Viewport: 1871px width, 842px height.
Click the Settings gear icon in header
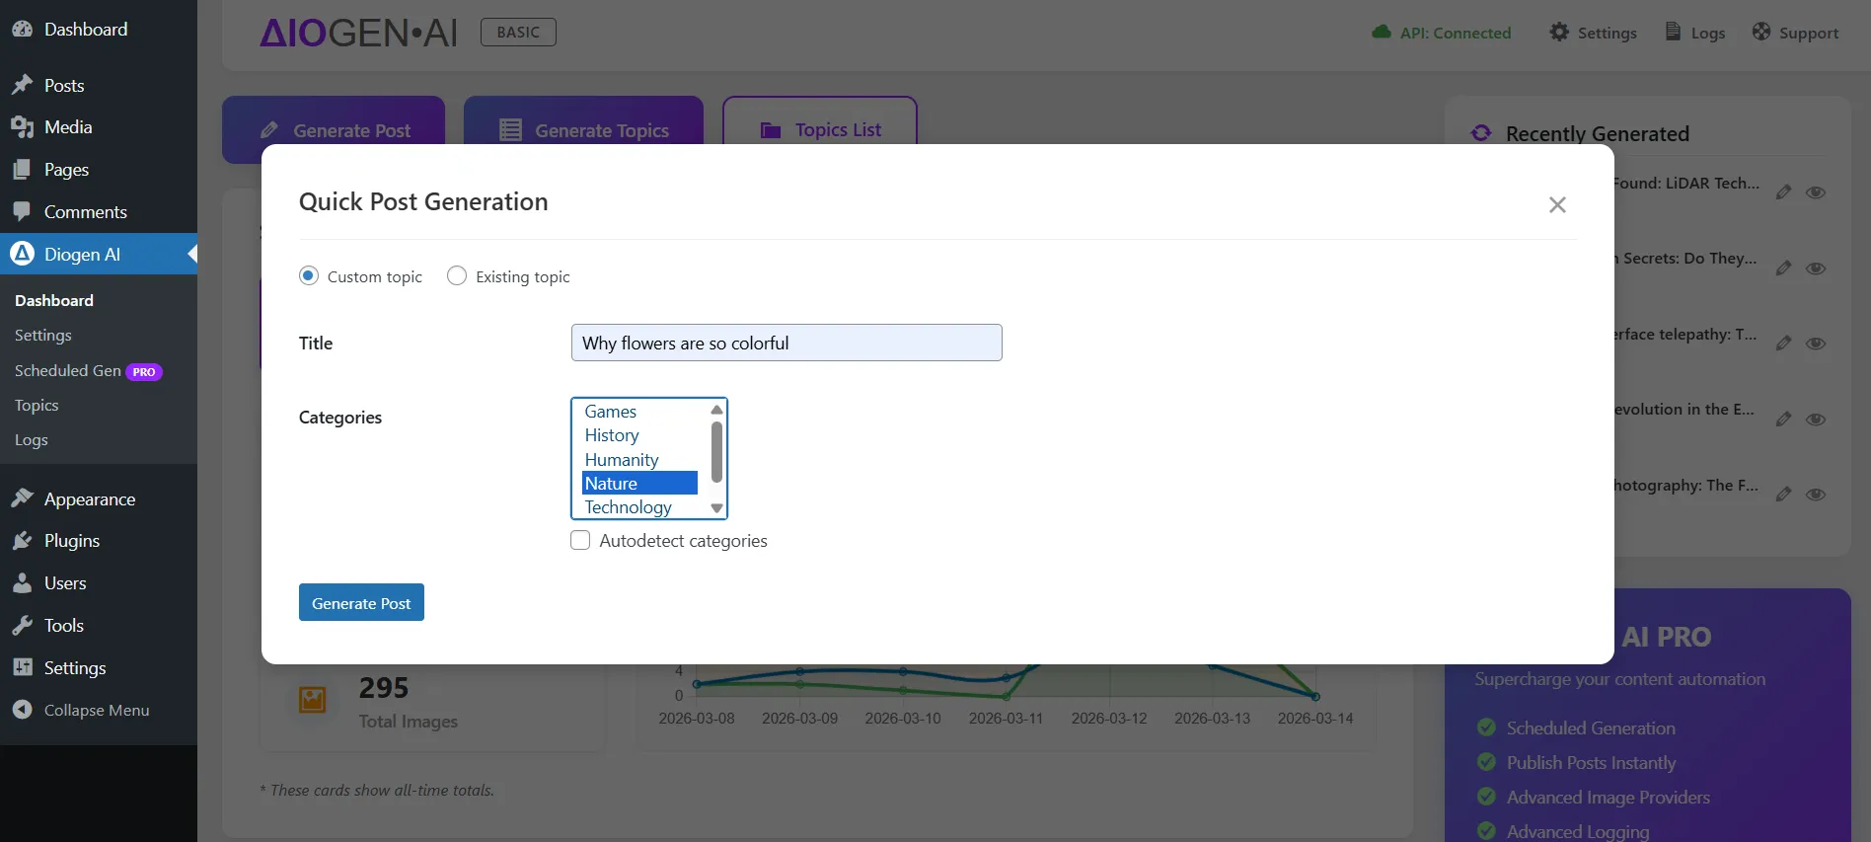pyautogui.click(x=1559, y=32)
